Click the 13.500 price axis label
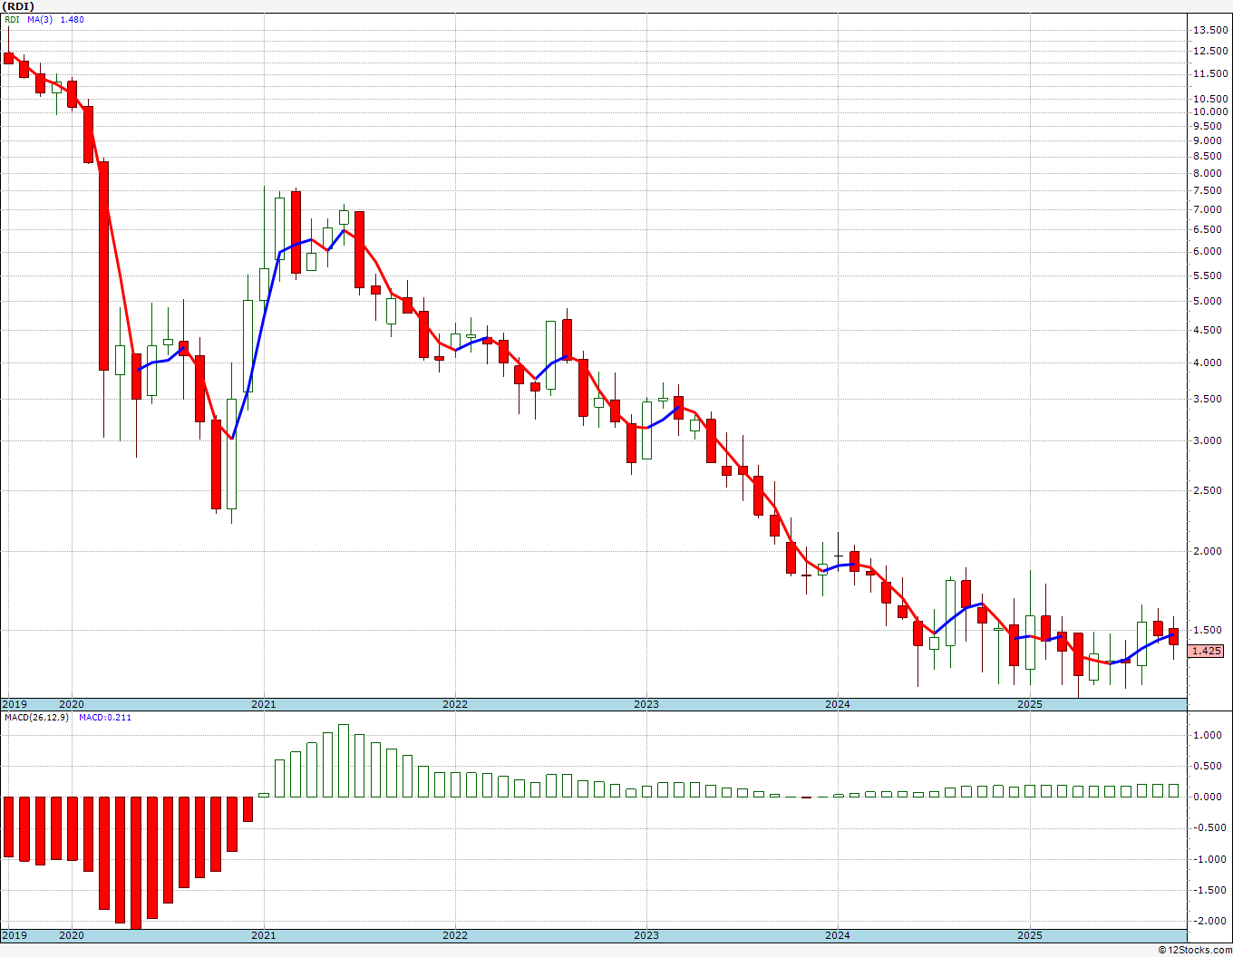Viewport: 1233px width, 957px height. tap(1210, 30)
